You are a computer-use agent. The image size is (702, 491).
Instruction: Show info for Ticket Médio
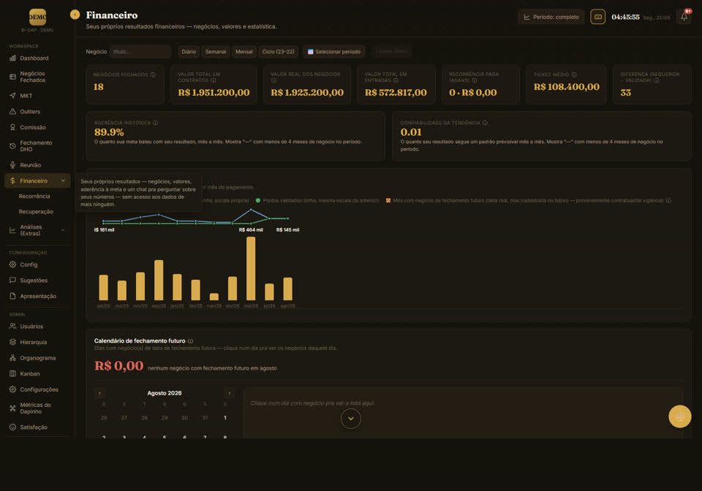coord(574,75)
